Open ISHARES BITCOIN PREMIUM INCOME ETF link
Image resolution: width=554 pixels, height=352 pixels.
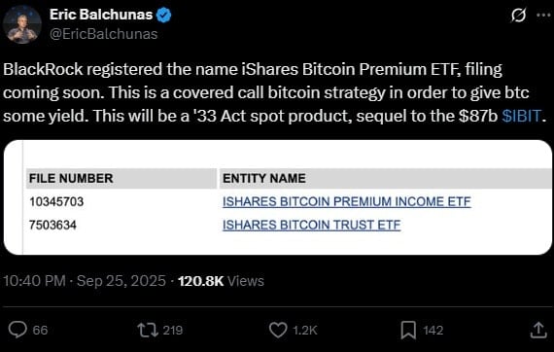(x=347, y=201)
